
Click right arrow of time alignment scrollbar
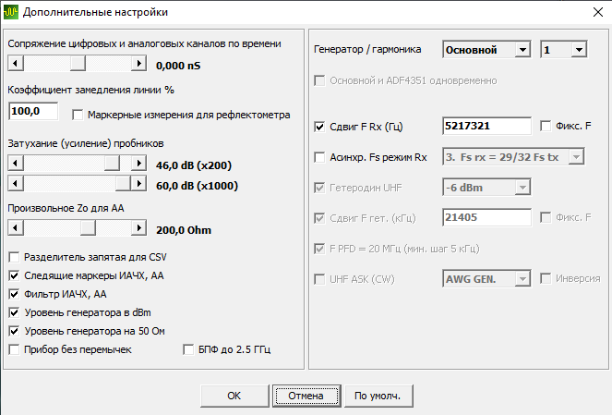click(138, 63)
